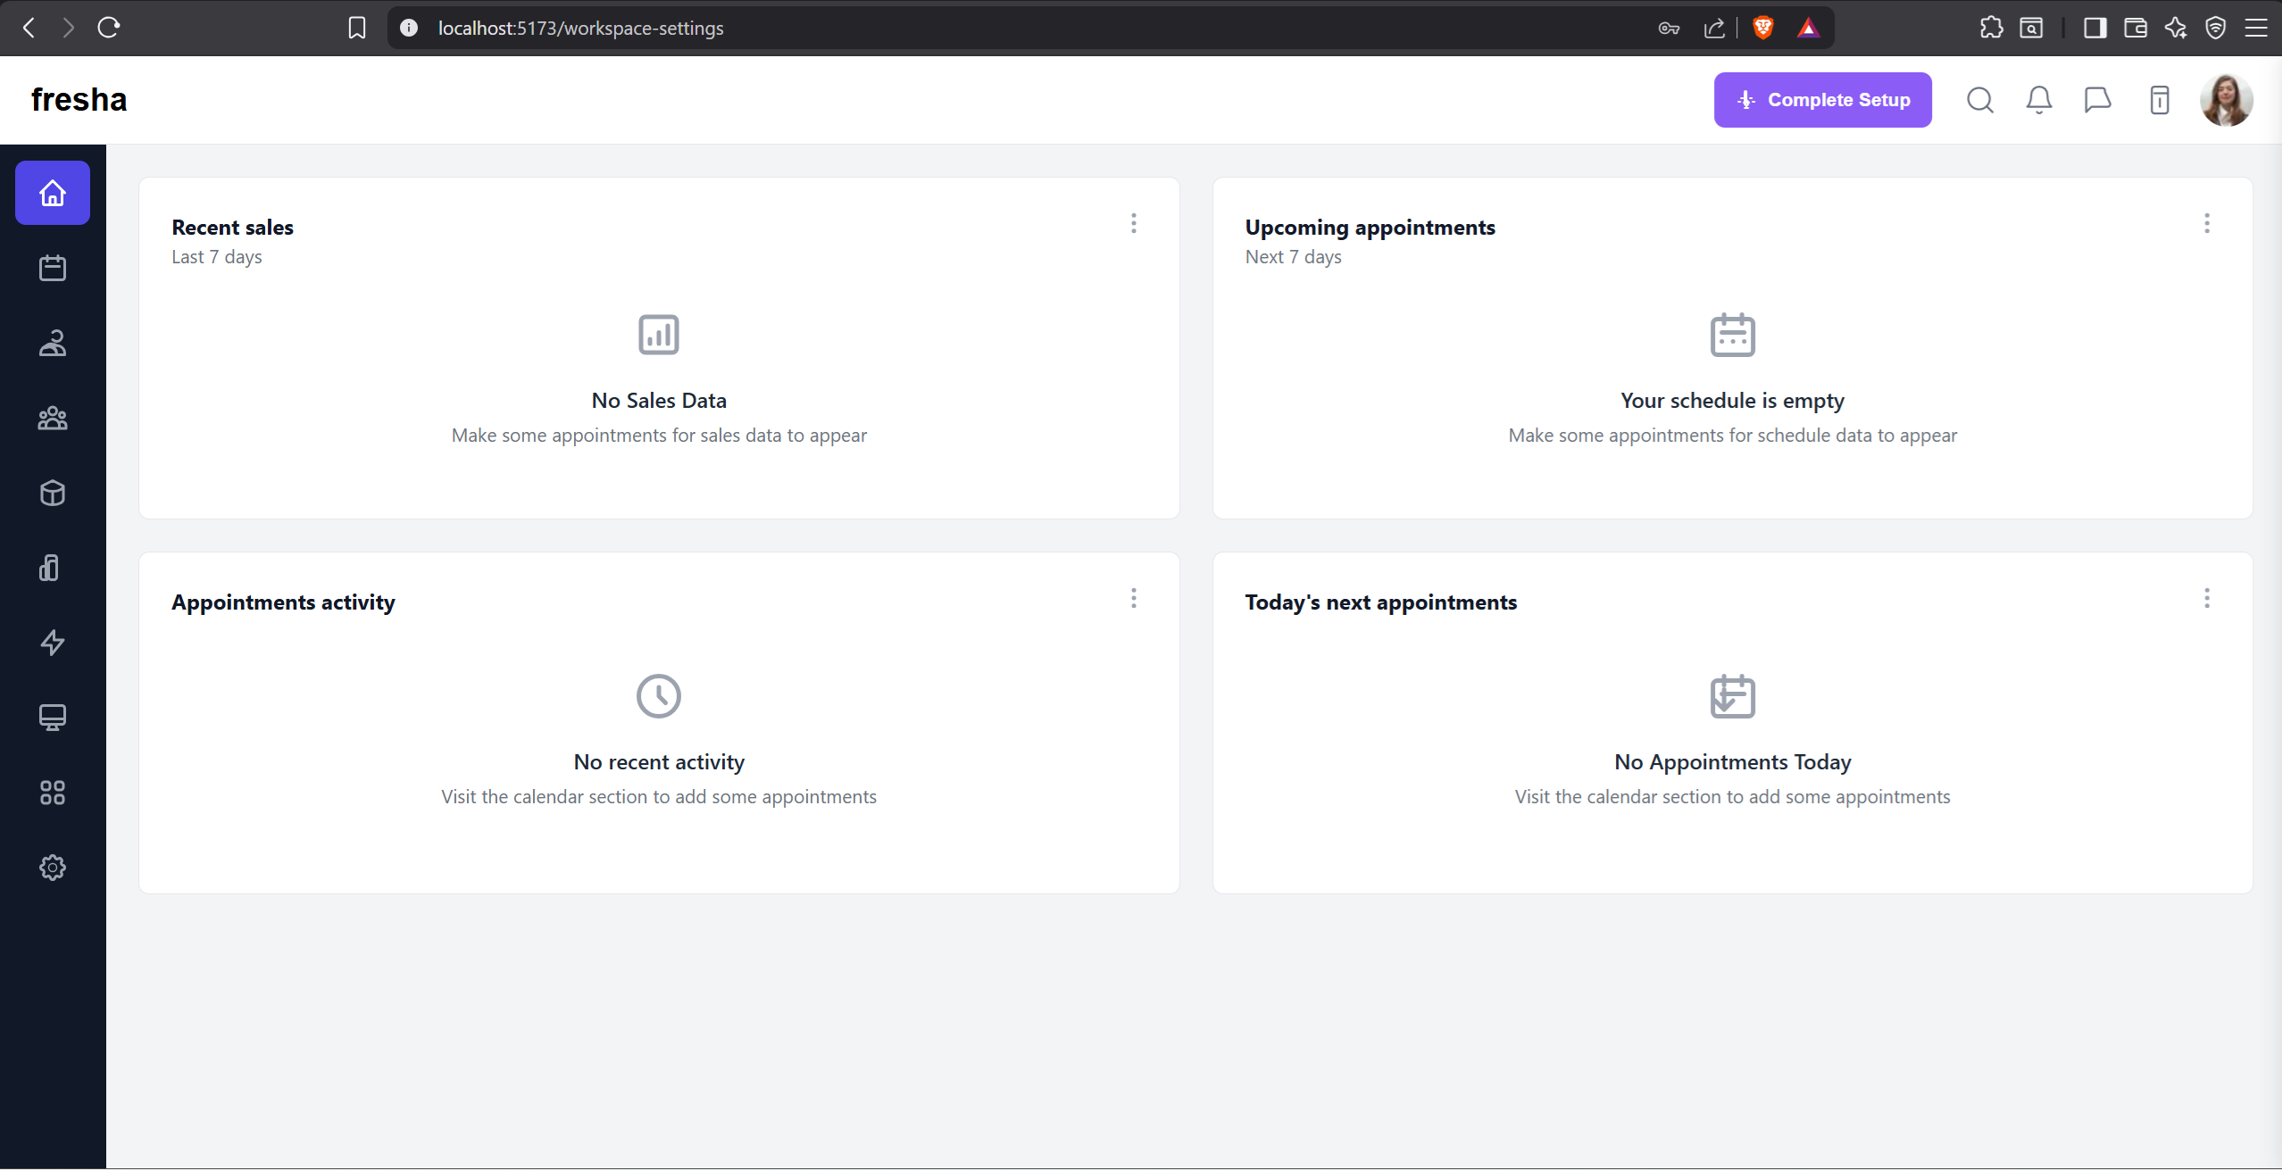Open the add-ons grid sidebar icon
Viewport: 2282px width, 1171px height.
pos(52,793)
